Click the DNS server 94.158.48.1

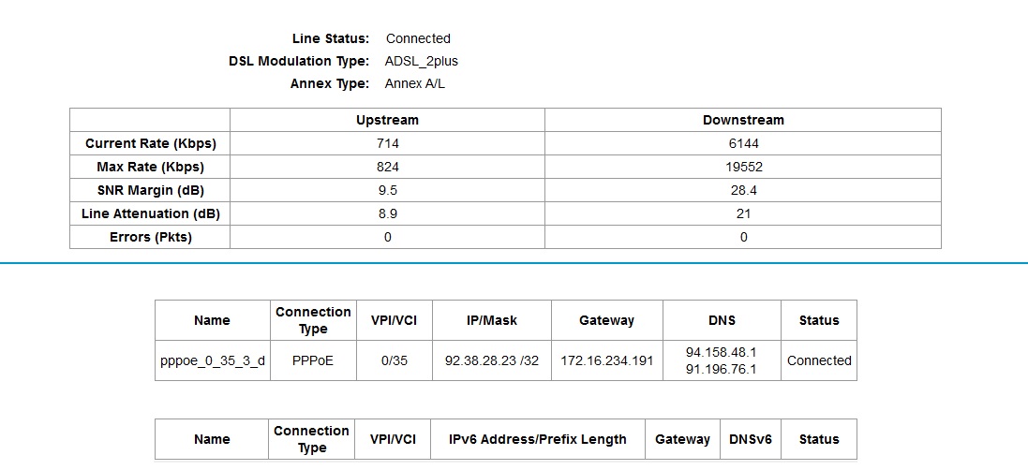coord(721,352)
